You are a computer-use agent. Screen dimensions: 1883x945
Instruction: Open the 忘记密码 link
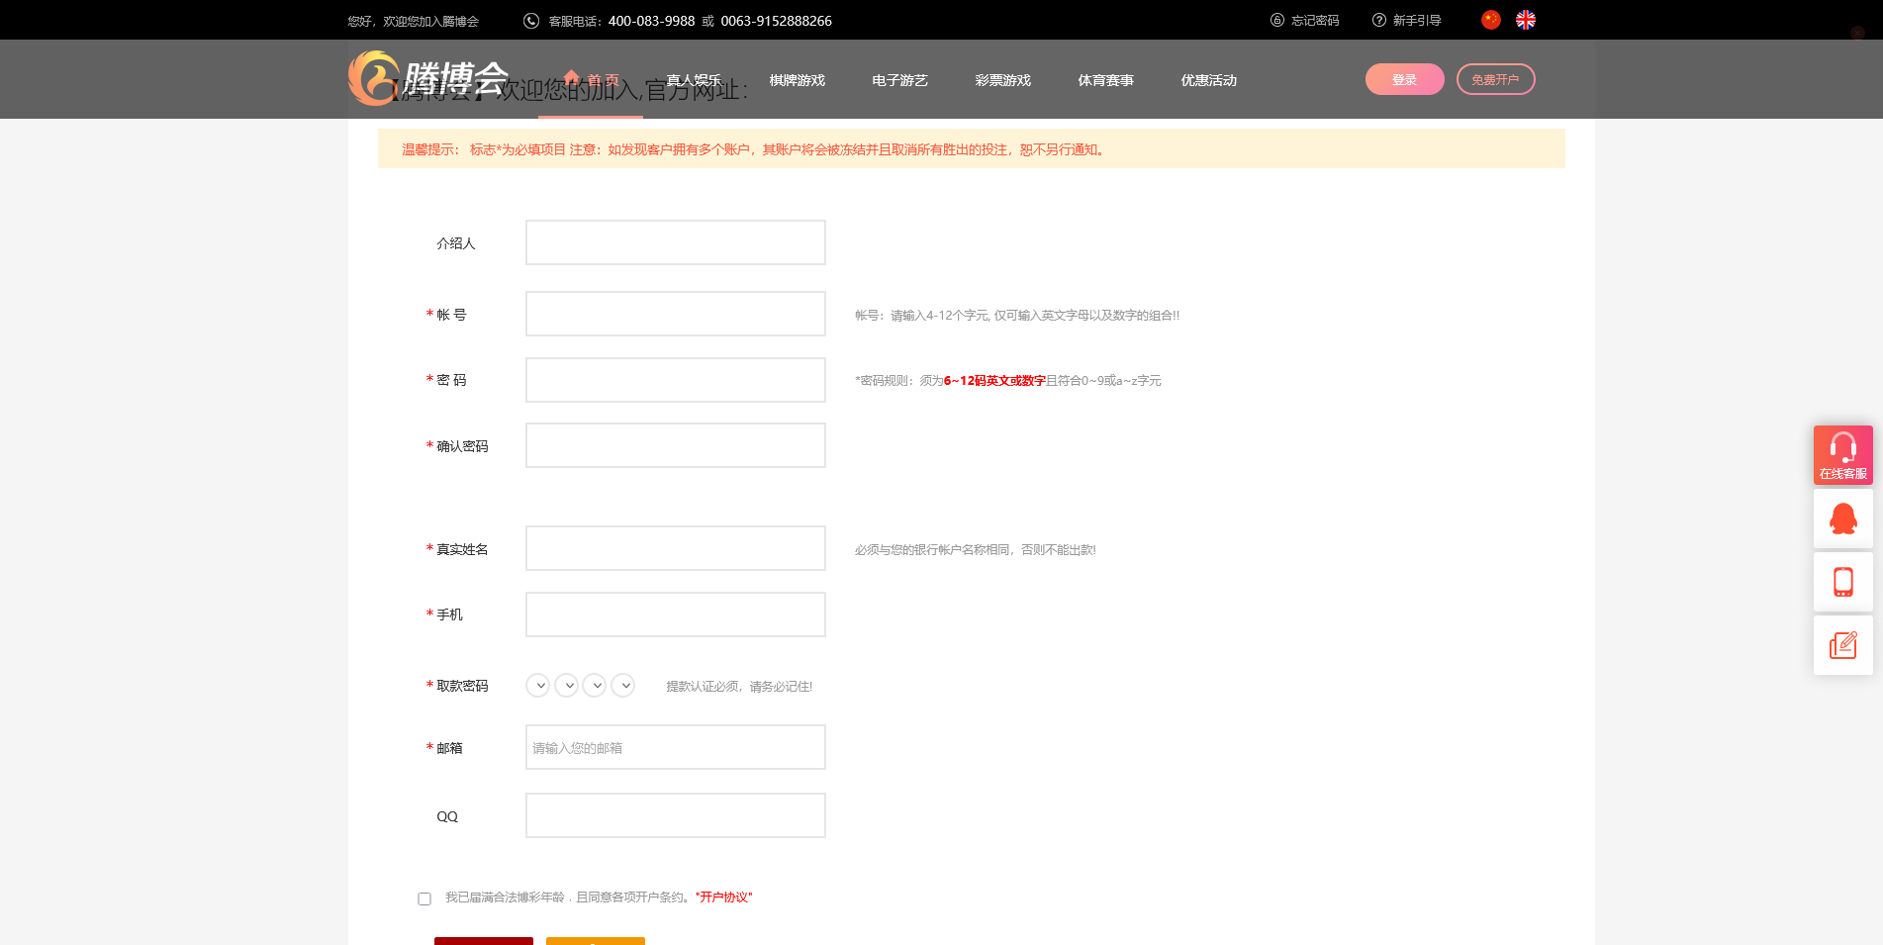click(1315, 21)
